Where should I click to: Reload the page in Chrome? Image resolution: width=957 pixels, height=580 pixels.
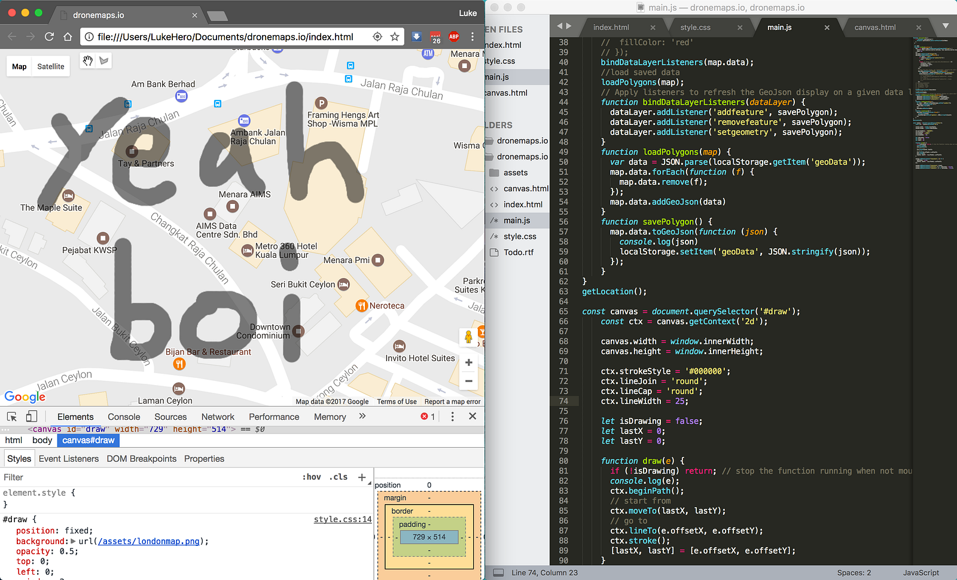coord(50,37)
